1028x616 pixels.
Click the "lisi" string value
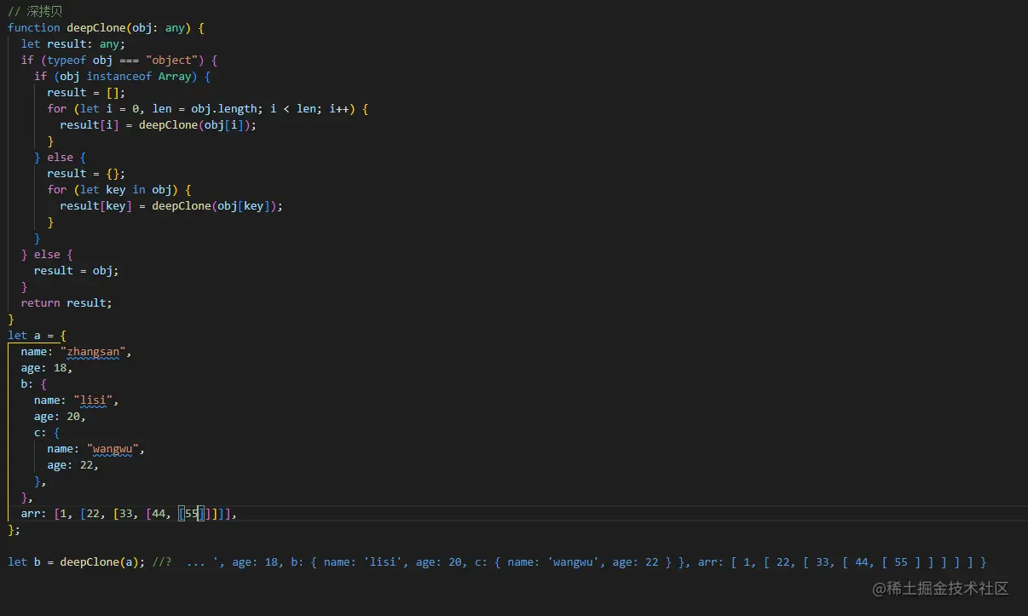94,400
